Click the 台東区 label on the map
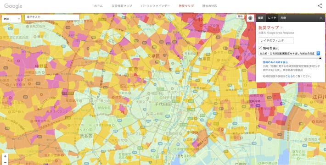Image resolution: width=326 pixels, height=165 pixels. (x=204, y=59)
